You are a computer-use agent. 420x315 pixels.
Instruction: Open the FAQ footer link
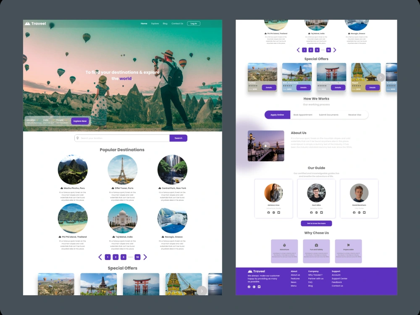click(x=310, y=282)
